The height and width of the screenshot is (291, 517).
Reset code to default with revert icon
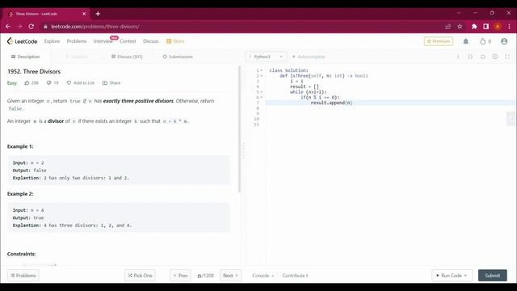click(x=483, y=57)
